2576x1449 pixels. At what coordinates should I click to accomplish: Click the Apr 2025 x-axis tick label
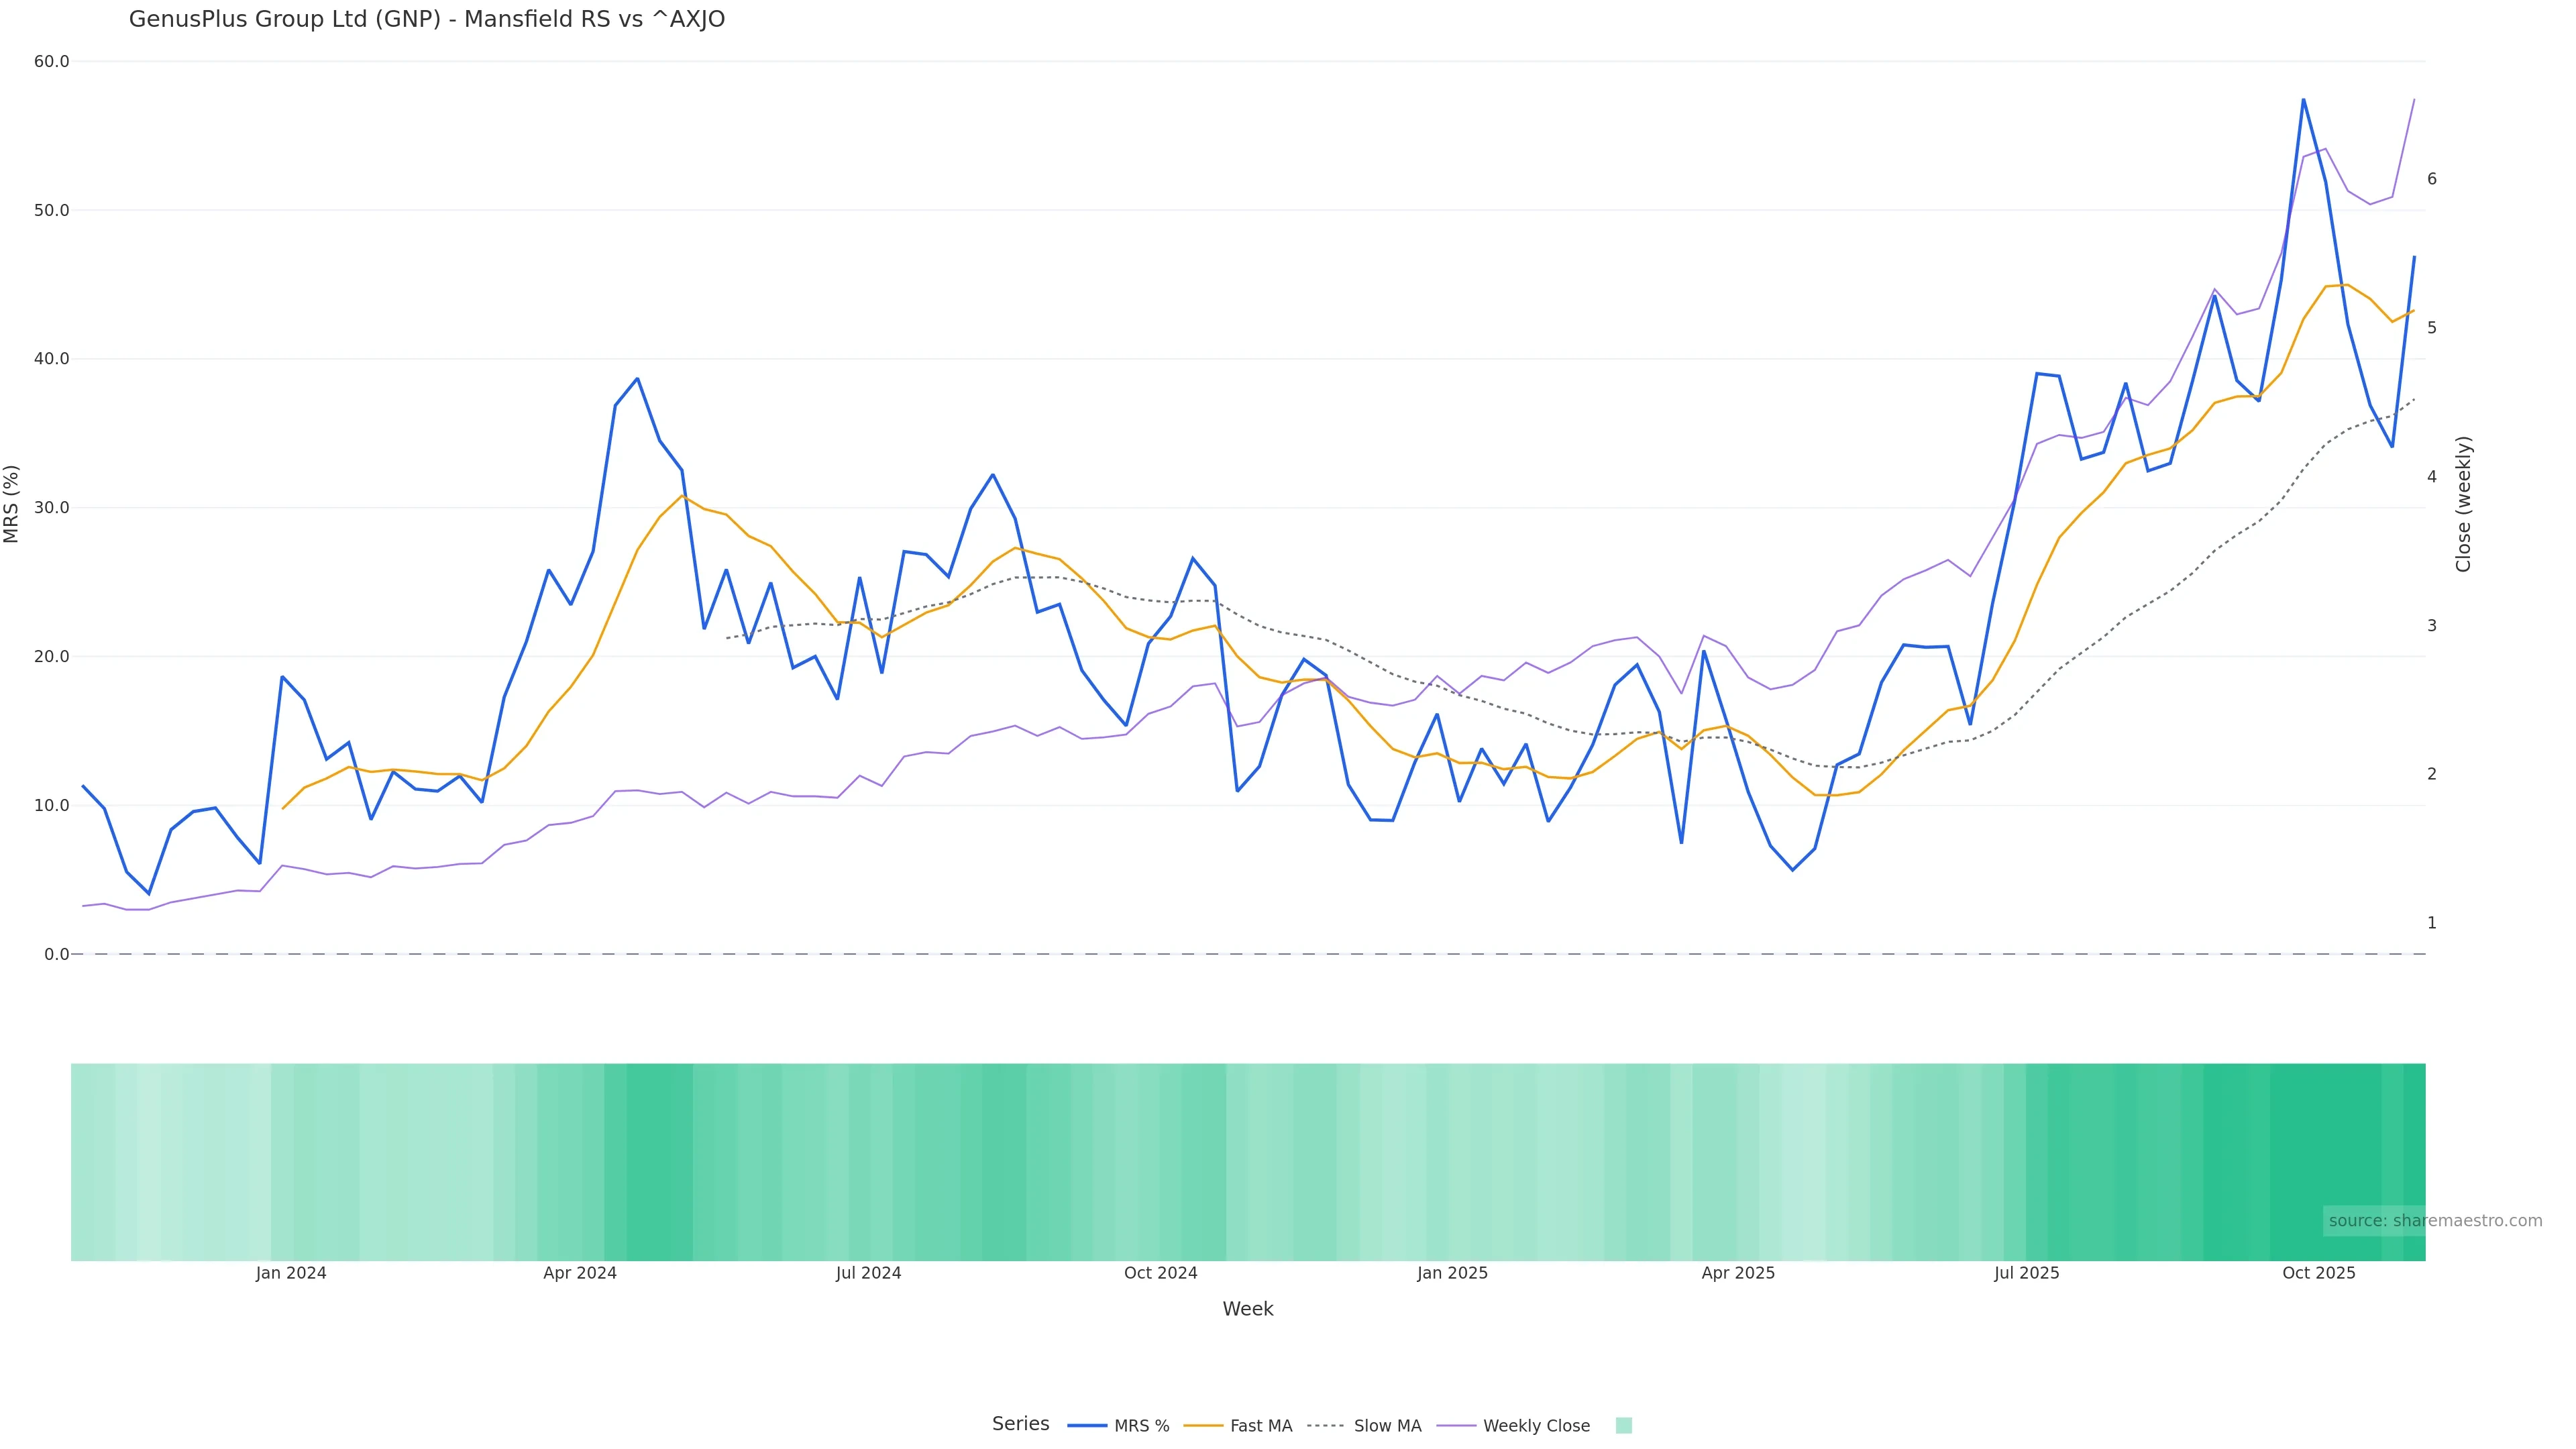(x=1738, y=1273)
